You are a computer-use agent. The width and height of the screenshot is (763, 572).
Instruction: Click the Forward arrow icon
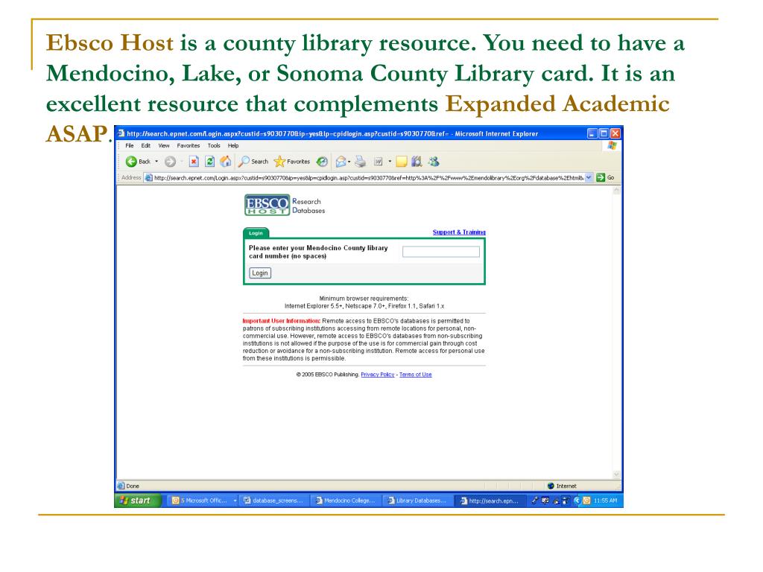pyautogui.click(x=170, y=162)
